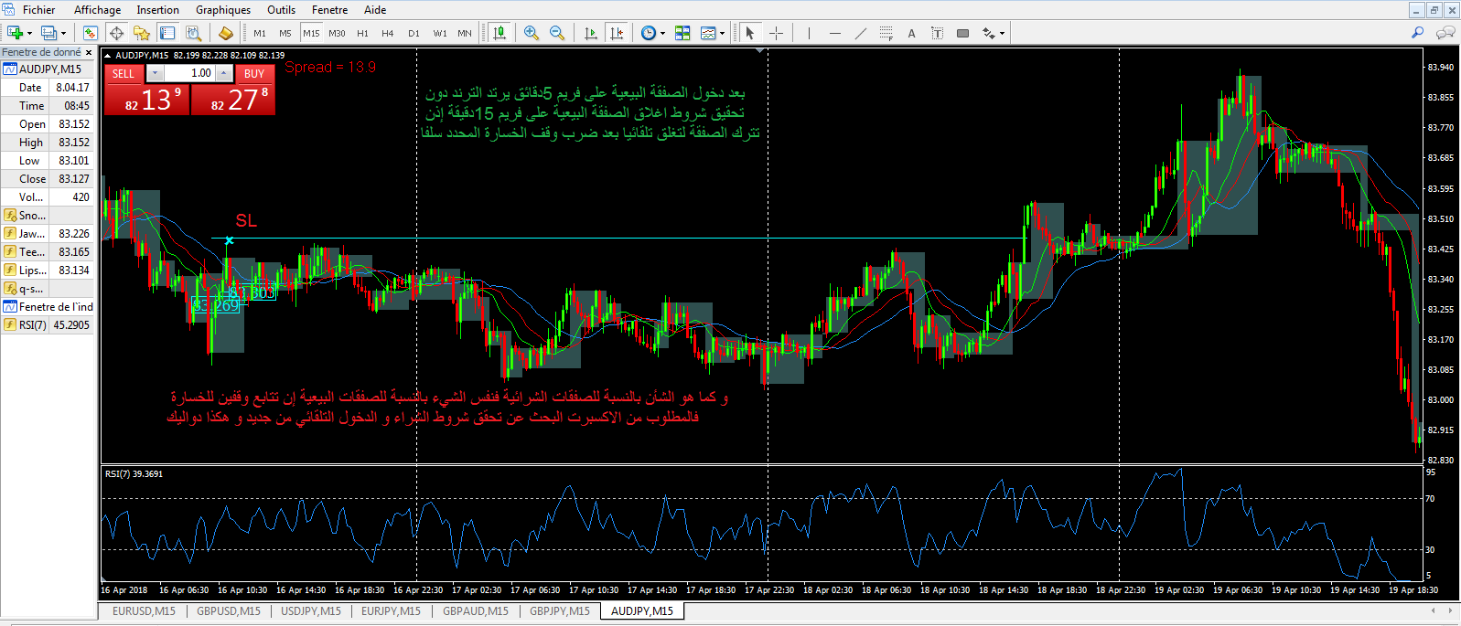Viewport: 1461px width, 626px height.
Task: Select the Fibonacci retracement tool
Action: [886, 33]
